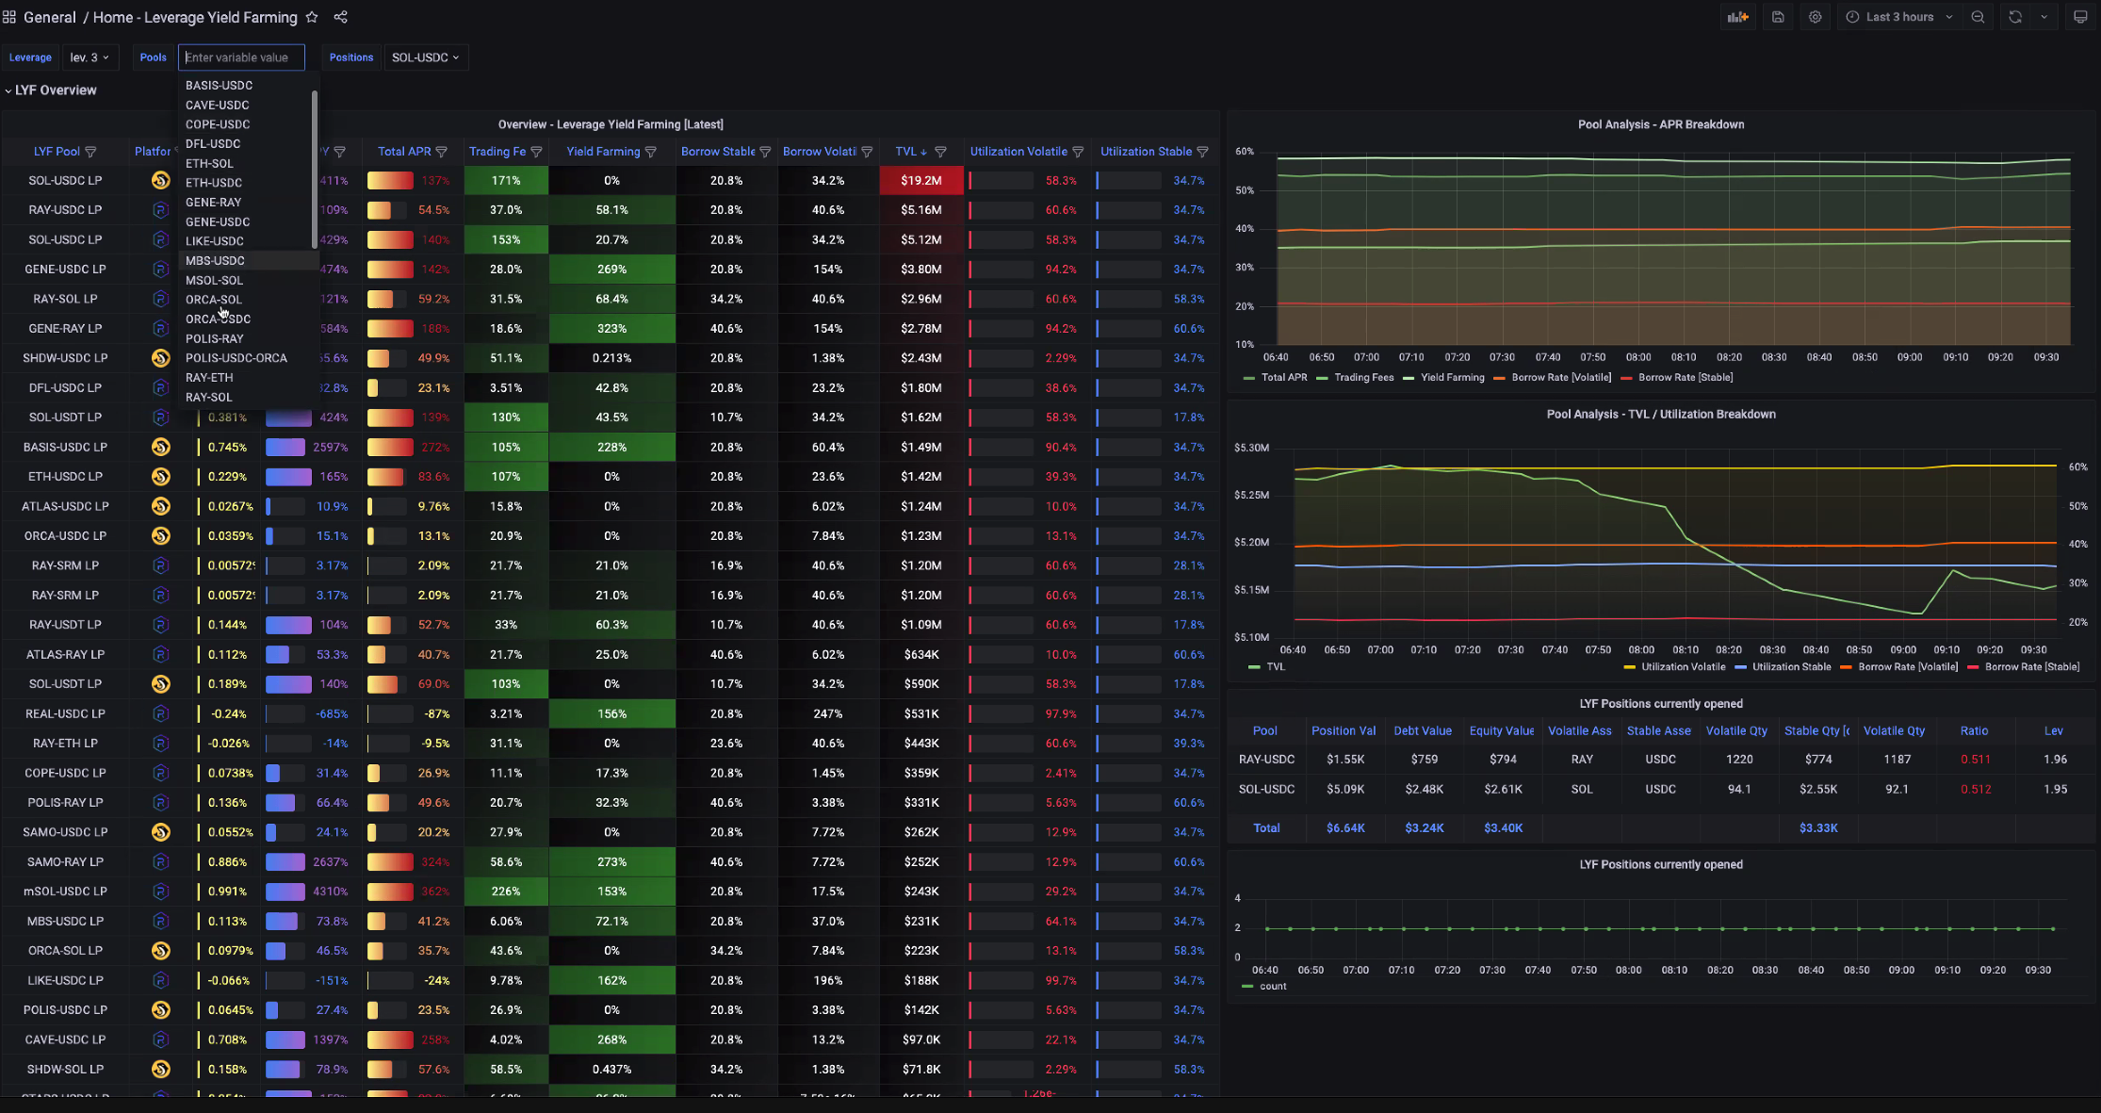Open the Leverage lev. 3 dropdown
This screenshot has width=2101, height=1113.
[90, 57]
